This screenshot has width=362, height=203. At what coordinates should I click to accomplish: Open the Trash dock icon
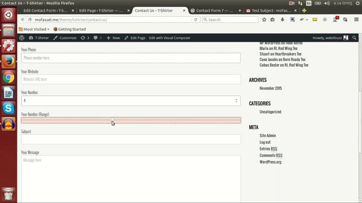pyautogui.click(x=8, y=194)
